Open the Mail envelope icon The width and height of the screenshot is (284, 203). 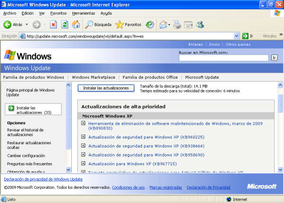[x=163, y=24]
